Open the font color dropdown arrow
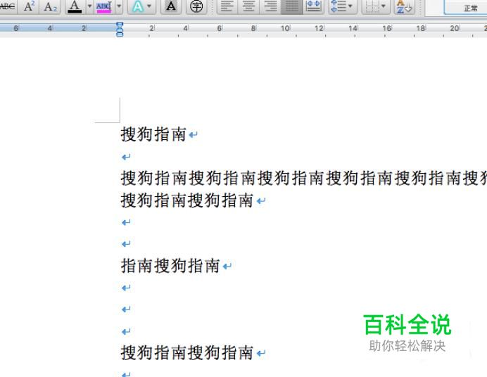The height and width of the screenshot is (377, 487). click(x=89, y=6)
